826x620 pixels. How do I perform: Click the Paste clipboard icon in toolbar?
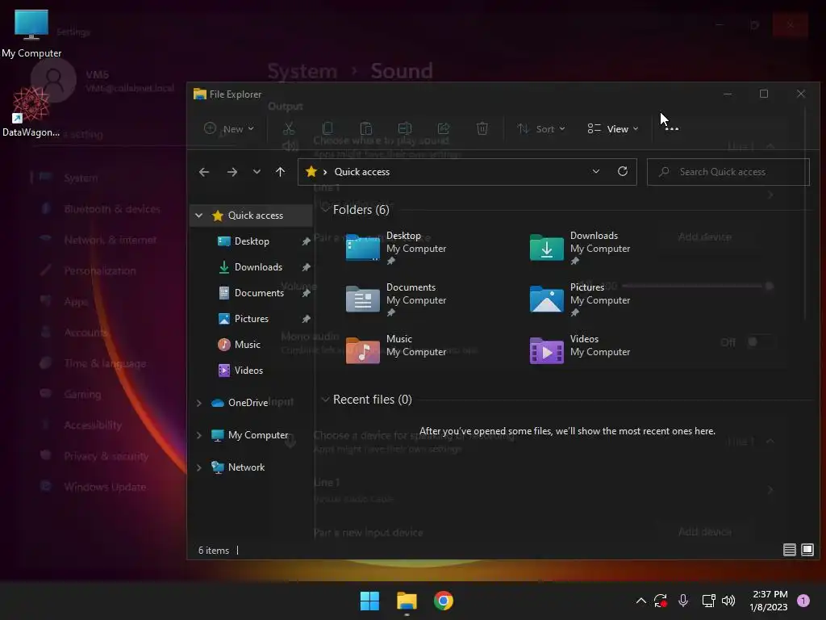366,128
